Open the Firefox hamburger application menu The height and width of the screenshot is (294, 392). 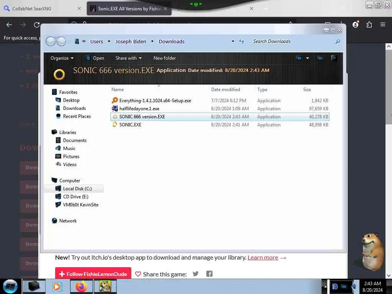[x=383, y=24]
